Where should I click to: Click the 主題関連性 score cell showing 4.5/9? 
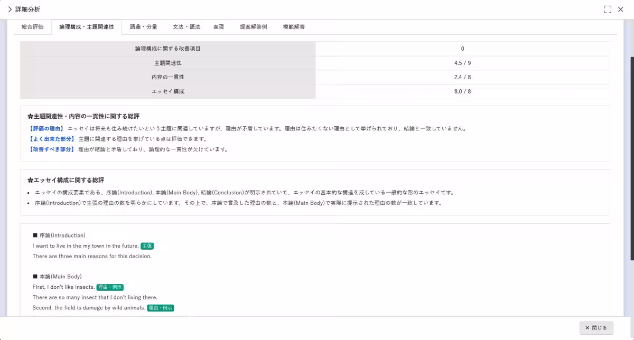[x=462, y=62]
